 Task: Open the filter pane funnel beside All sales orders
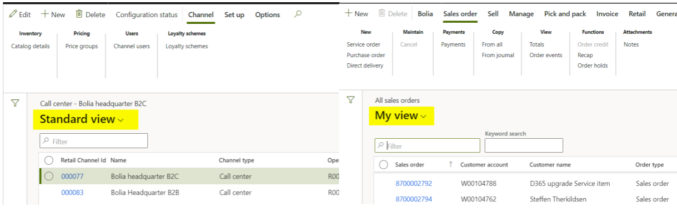350,100
